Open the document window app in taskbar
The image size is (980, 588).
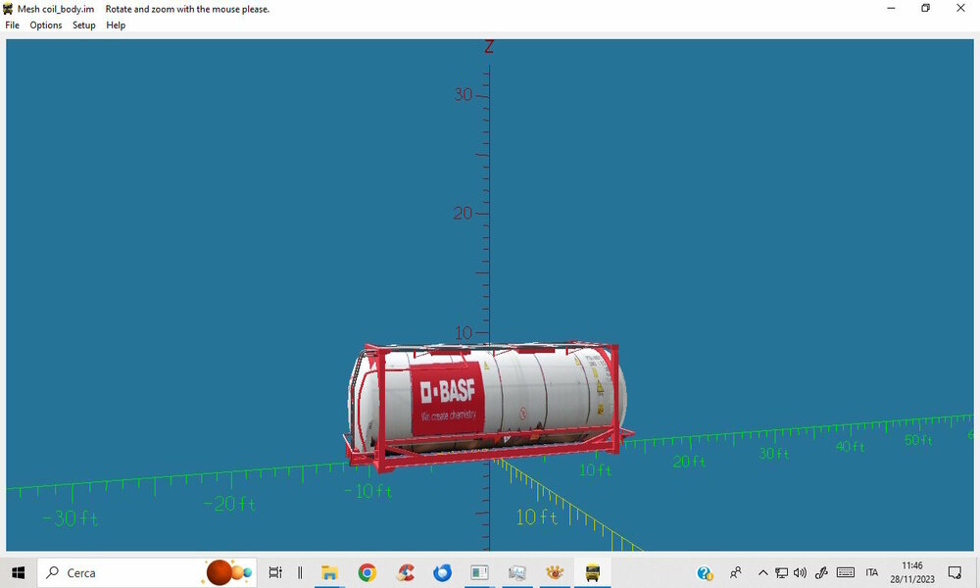(x=479, y=572)
